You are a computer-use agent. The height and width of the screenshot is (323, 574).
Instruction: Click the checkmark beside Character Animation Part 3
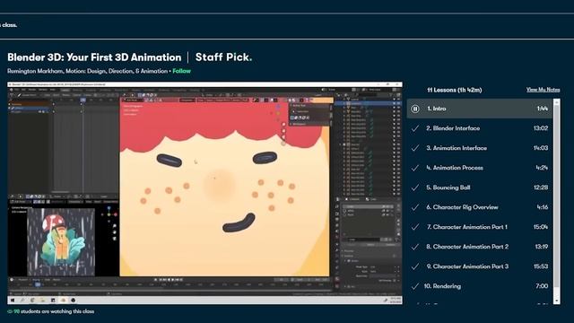point(415,266)
